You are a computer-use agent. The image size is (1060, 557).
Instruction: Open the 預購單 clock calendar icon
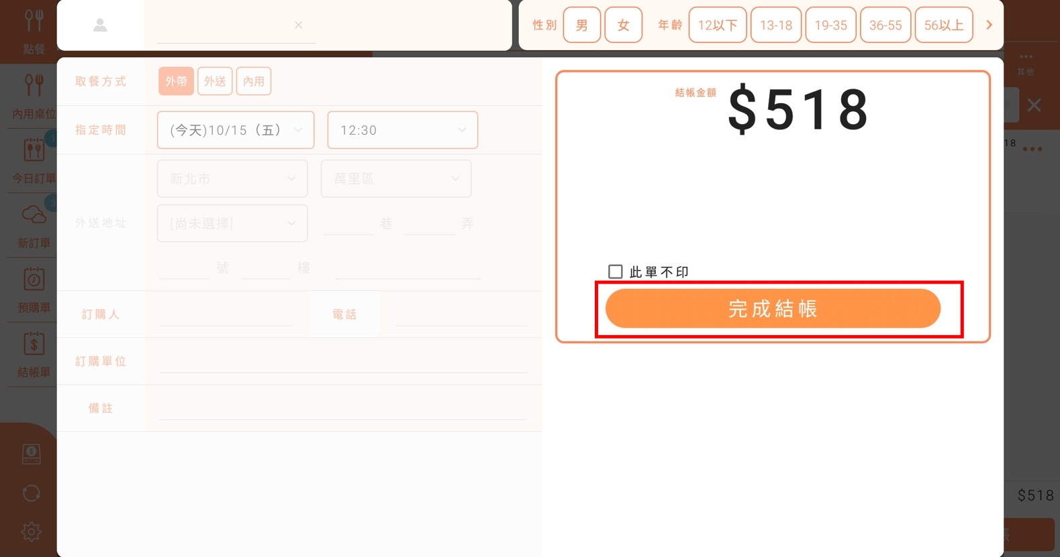34,280
